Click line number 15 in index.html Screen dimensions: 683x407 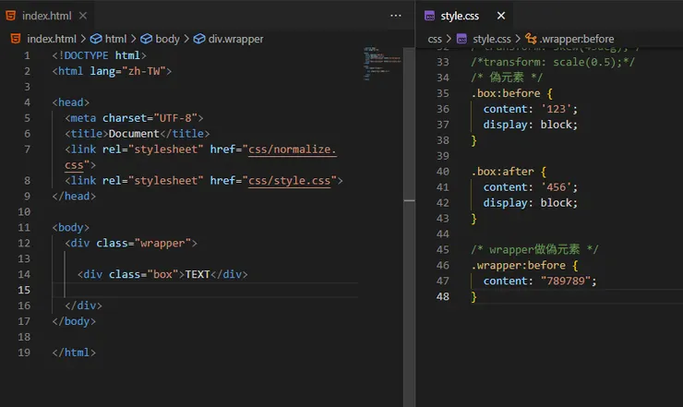coord(27,290)
